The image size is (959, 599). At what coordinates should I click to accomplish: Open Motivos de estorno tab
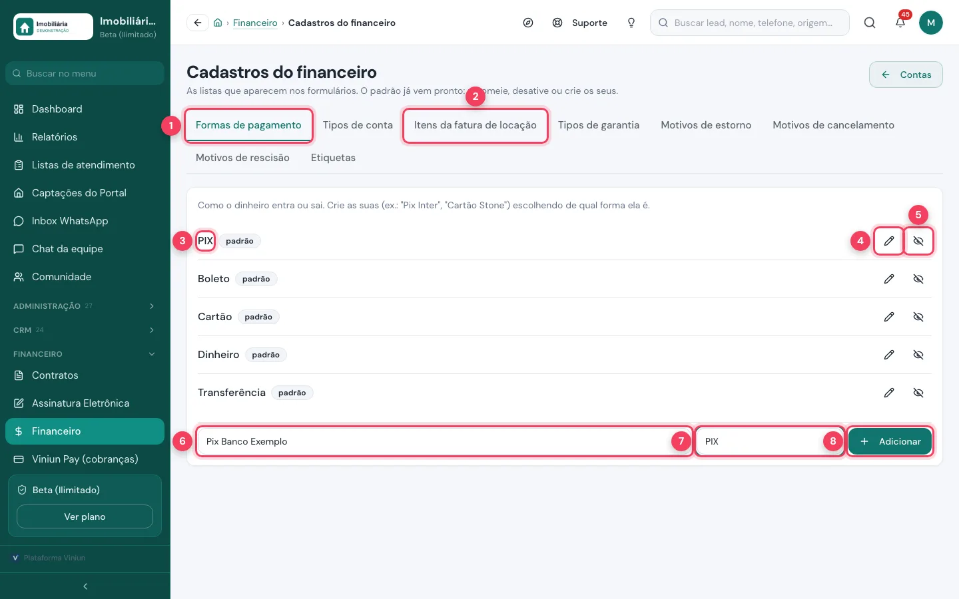(x=706, y=125)
